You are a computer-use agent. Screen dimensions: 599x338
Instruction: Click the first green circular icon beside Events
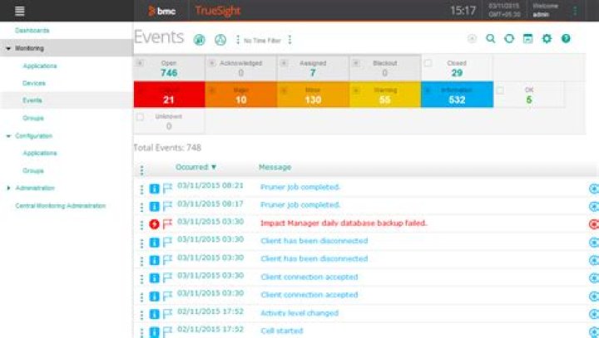click(199, 39)
